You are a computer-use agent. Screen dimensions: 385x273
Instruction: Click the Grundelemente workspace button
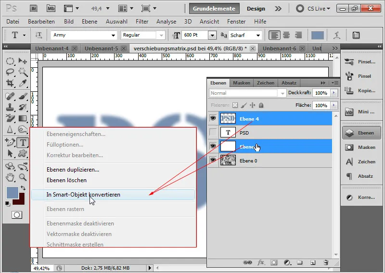click(x=214, y=9)
